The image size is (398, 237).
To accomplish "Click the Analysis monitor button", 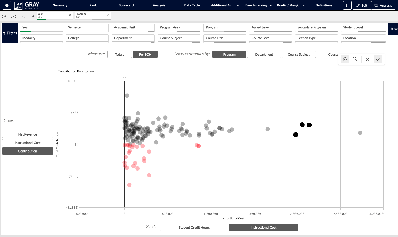I will click(x=383, y=5).
